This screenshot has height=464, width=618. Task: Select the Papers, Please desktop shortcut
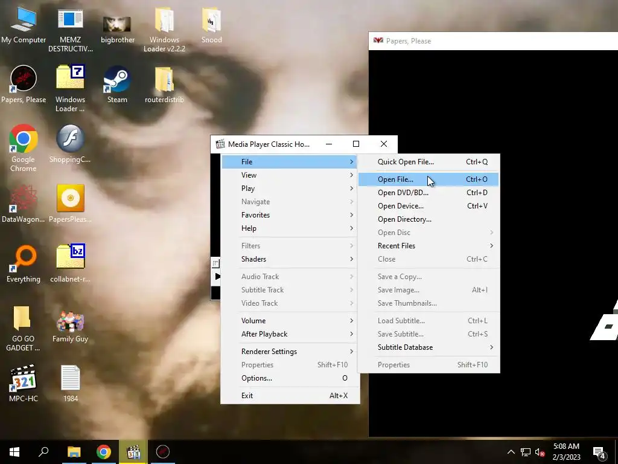click(24, 85)
